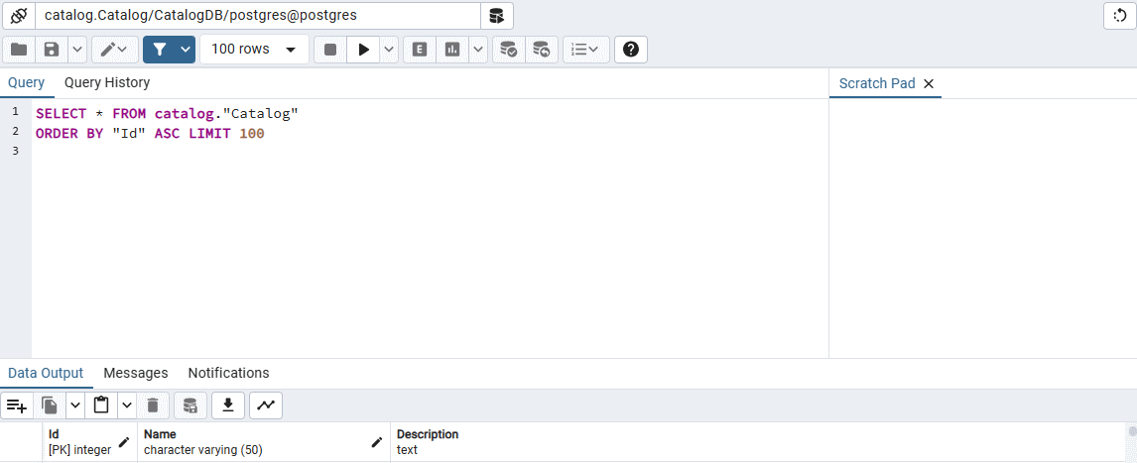This screenshot has width=1137, height=463.
Task: Roll back the transaction
Action: [x=542, y=50]
